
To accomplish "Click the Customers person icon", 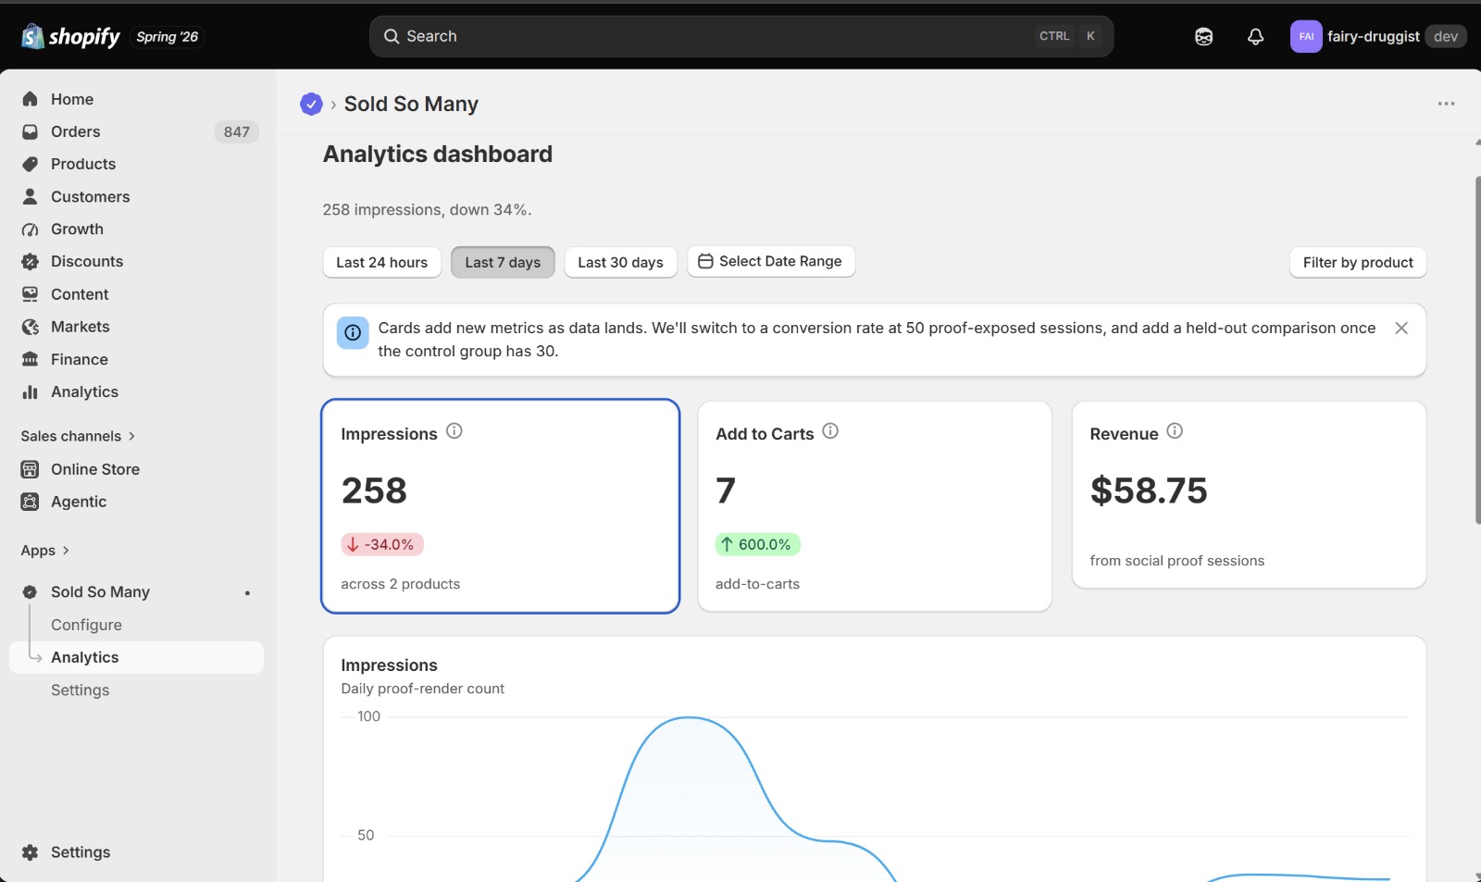I will pyautogui.click(x=31, y=196).
